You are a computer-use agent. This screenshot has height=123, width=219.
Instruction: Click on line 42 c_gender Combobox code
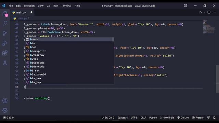pos(59,32)
